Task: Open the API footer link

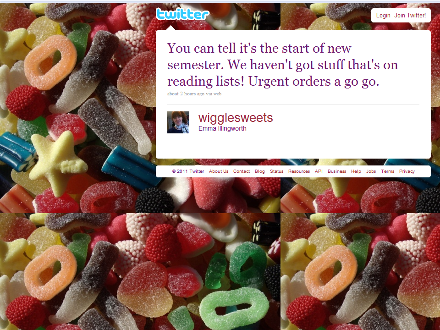Action: pos(319,171)
